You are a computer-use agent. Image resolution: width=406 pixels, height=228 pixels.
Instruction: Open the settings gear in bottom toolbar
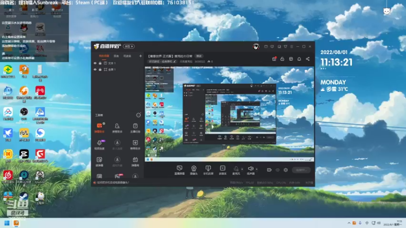click(286, 170)
